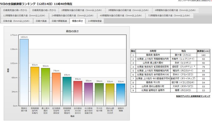
Task: Click the active 積雪の深さ tab
Action: [x=77, y=21]
